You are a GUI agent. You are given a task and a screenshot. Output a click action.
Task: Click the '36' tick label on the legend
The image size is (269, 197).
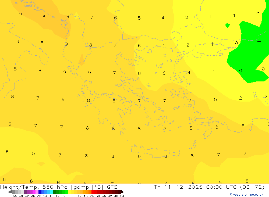click(104, 196)
